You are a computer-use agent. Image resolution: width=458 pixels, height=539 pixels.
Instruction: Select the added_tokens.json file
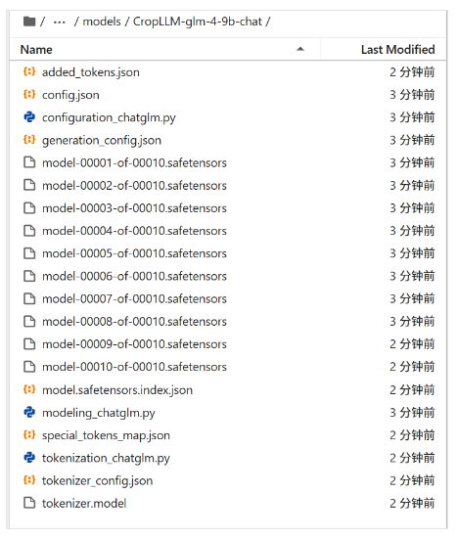pos(91,72)
